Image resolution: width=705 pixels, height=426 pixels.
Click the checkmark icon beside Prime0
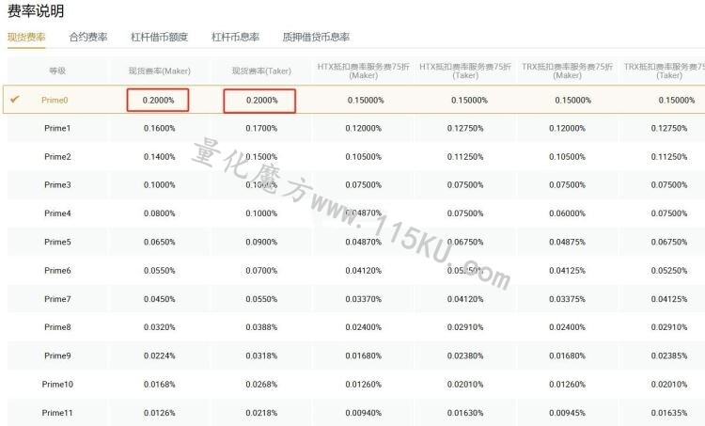pos(15,99)
